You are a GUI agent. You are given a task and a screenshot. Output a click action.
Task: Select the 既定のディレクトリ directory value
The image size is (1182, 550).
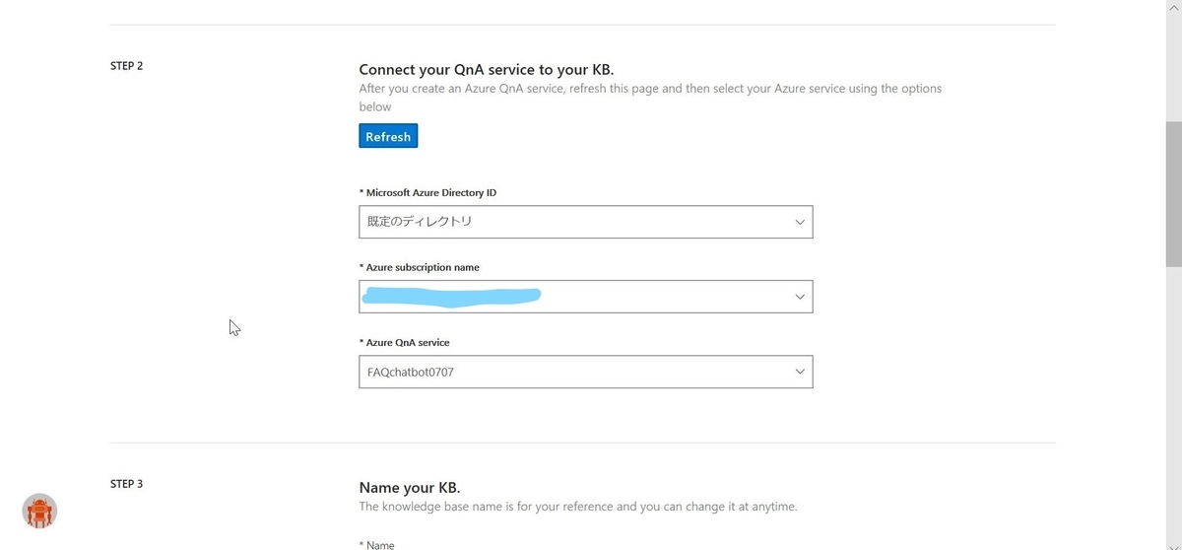pyautogui.click(x=420, y=222)
